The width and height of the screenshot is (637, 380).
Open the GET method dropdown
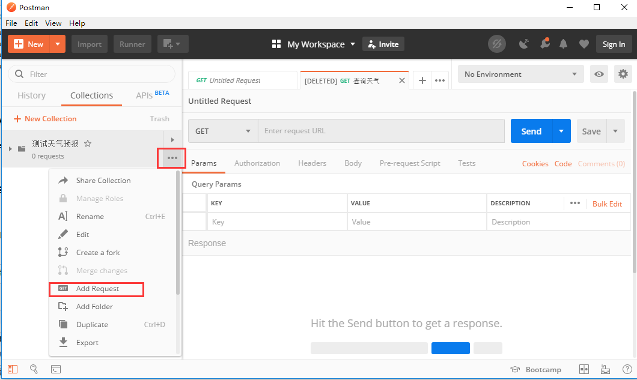point(223,131)
